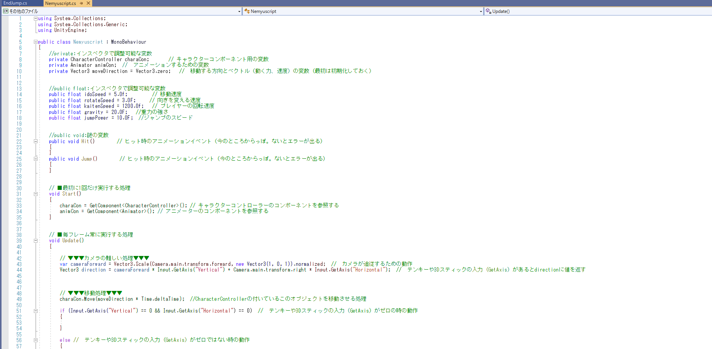712x349 pixels.
Task: Open the その他のファイル project dropdown
Action: (x=239, y=11)
